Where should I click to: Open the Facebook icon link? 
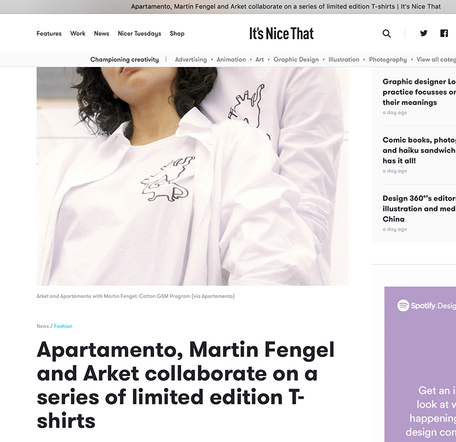tap(444, 33)
